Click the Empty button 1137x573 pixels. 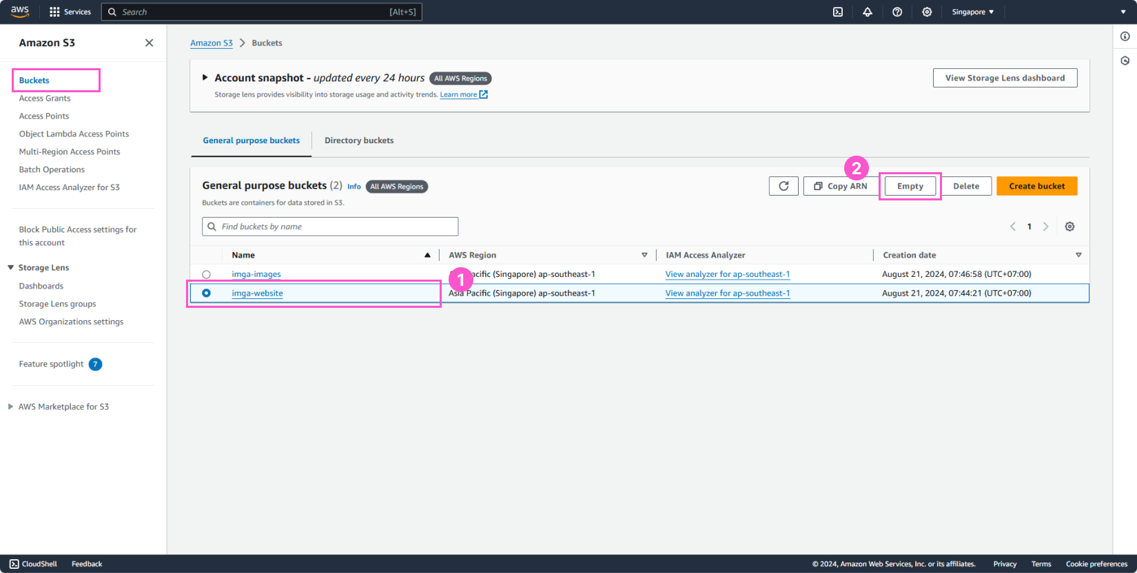pyautogui.click(x=910, y=186)
